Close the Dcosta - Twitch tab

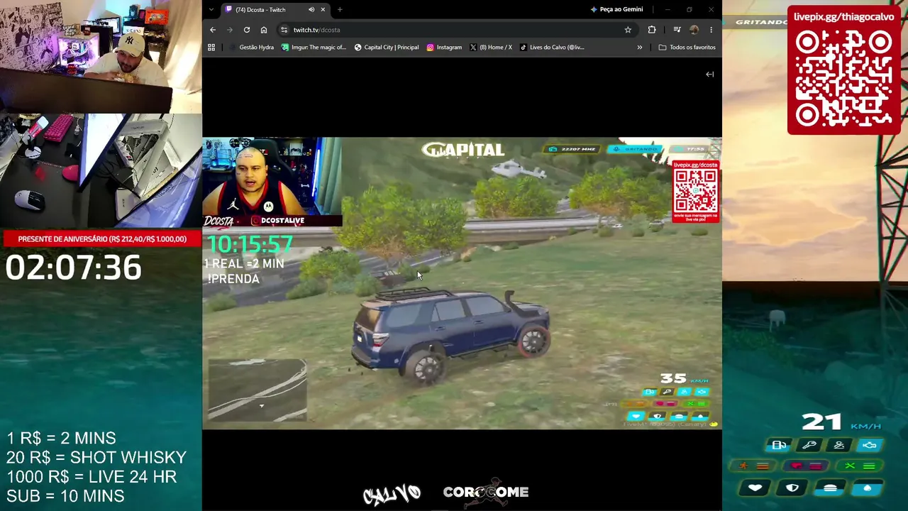[x=323, y=9]
